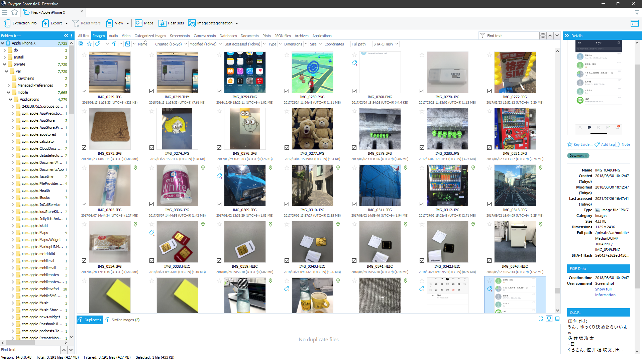Viewport: 642px width, 361px height.
Task: Select the IMG_0277.JPG teddy bears thumbnail
Action: click(x=312, y=129)
